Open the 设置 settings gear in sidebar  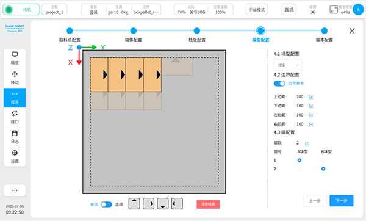(x=15, y=157)
